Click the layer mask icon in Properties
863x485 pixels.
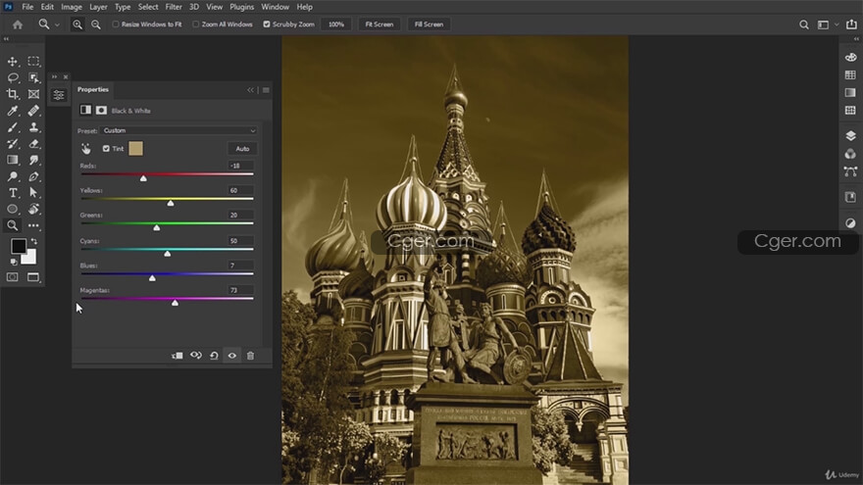101,111
